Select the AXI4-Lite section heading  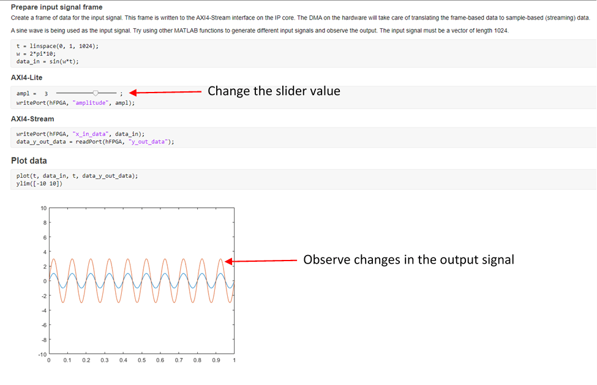point(27,78)
